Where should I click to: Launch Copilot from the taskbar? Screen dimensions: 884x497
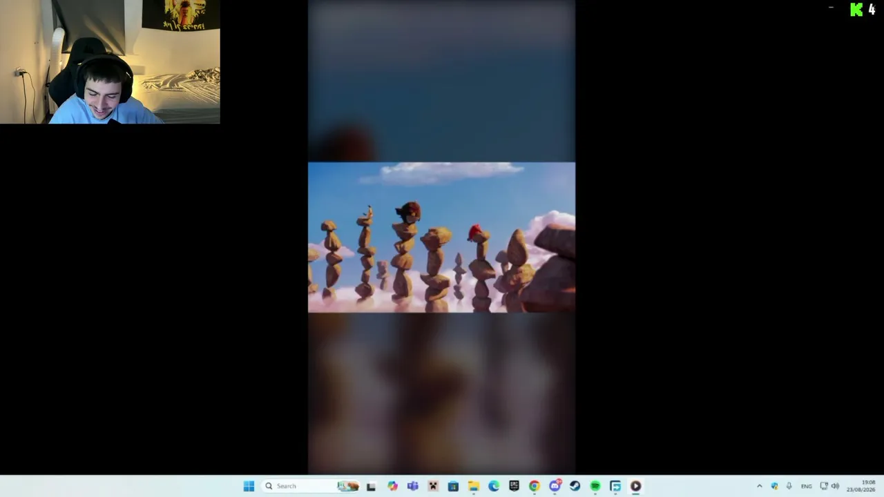[x=392, y=486]
